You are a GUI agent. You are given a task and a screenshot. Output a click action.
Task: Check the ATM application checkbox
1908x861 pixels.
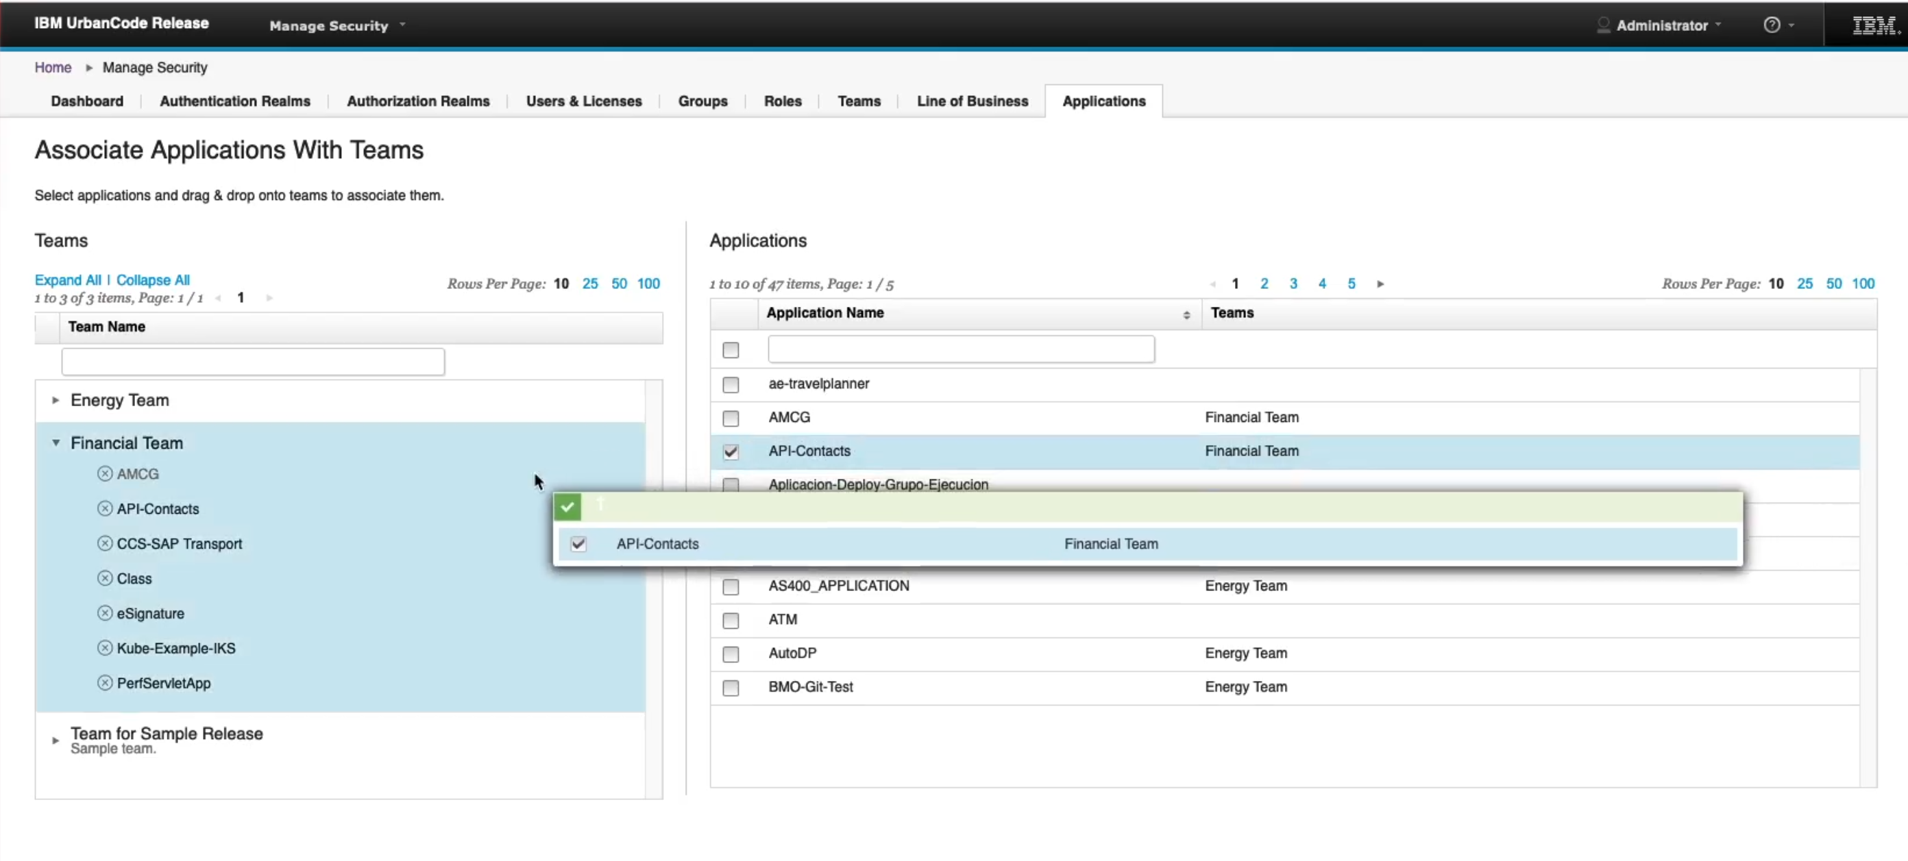[731, 620]
